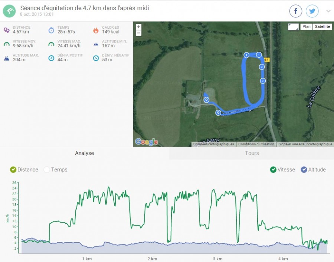Click the Google logo on the map

[x=147, y=142]
